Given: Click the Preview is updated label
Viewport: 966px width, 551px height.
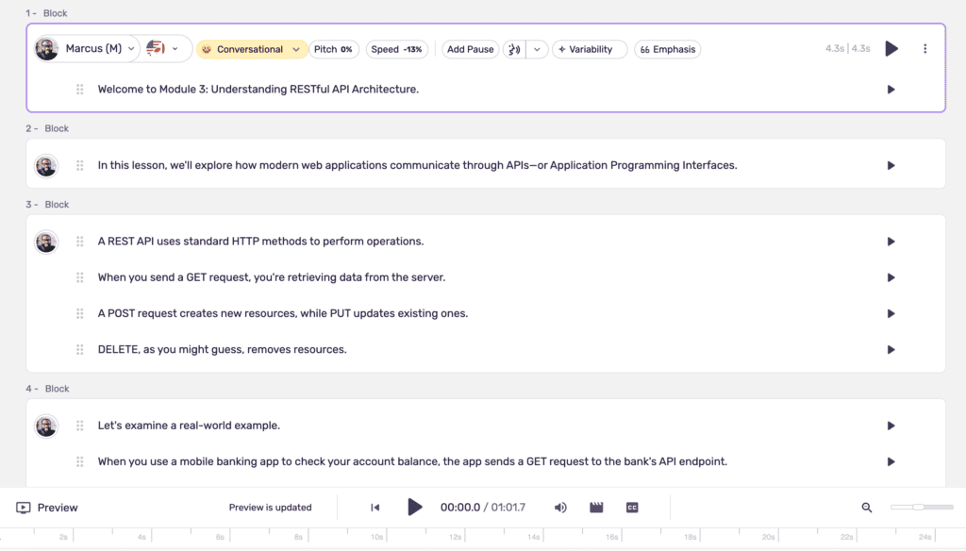Looking at the screenshot, I should (271, 507).
